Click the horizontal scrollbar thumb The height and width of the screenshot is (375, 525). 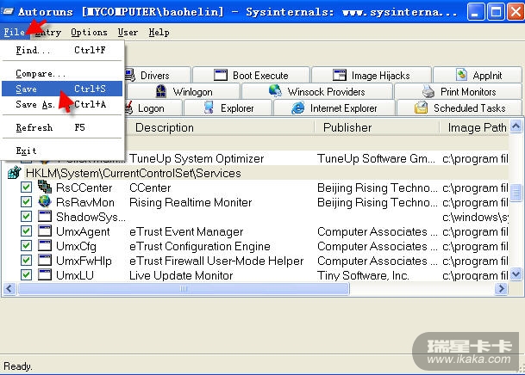[184, 289]
